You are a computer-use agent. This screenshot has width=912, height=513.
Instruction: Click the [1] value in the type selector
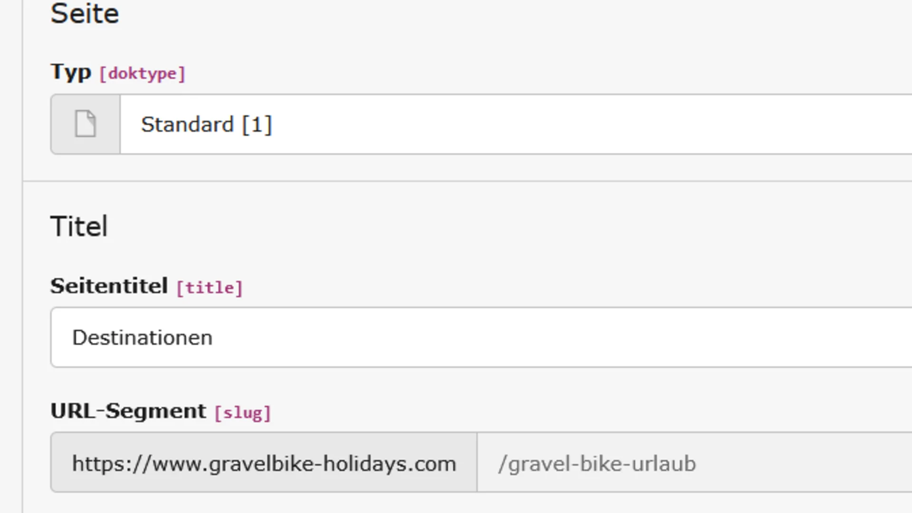(257, 125)
